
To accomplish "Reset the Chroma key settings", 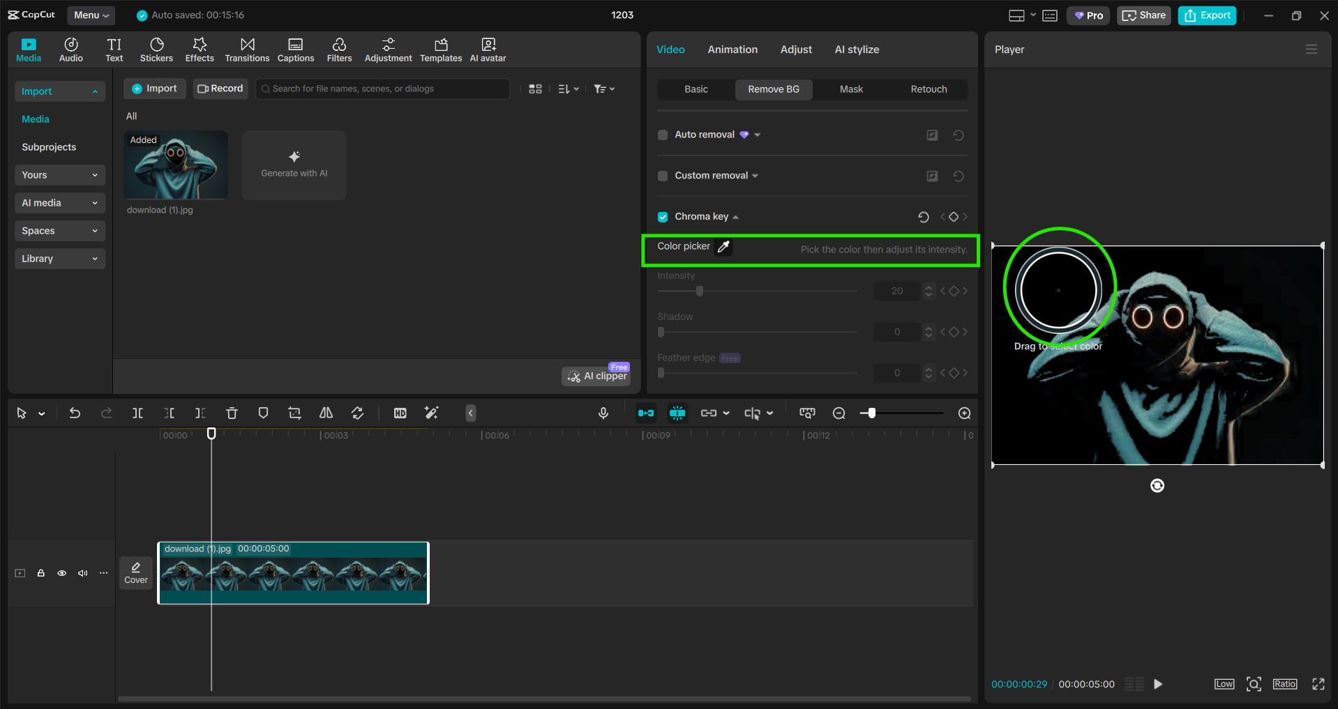I will tap(923, 217).
